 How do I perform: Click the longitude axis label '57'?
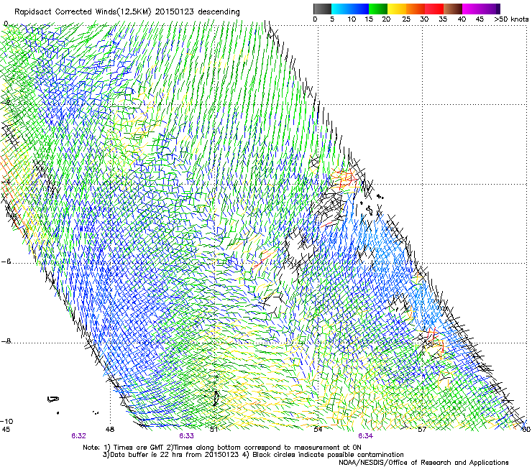[422, 430]
